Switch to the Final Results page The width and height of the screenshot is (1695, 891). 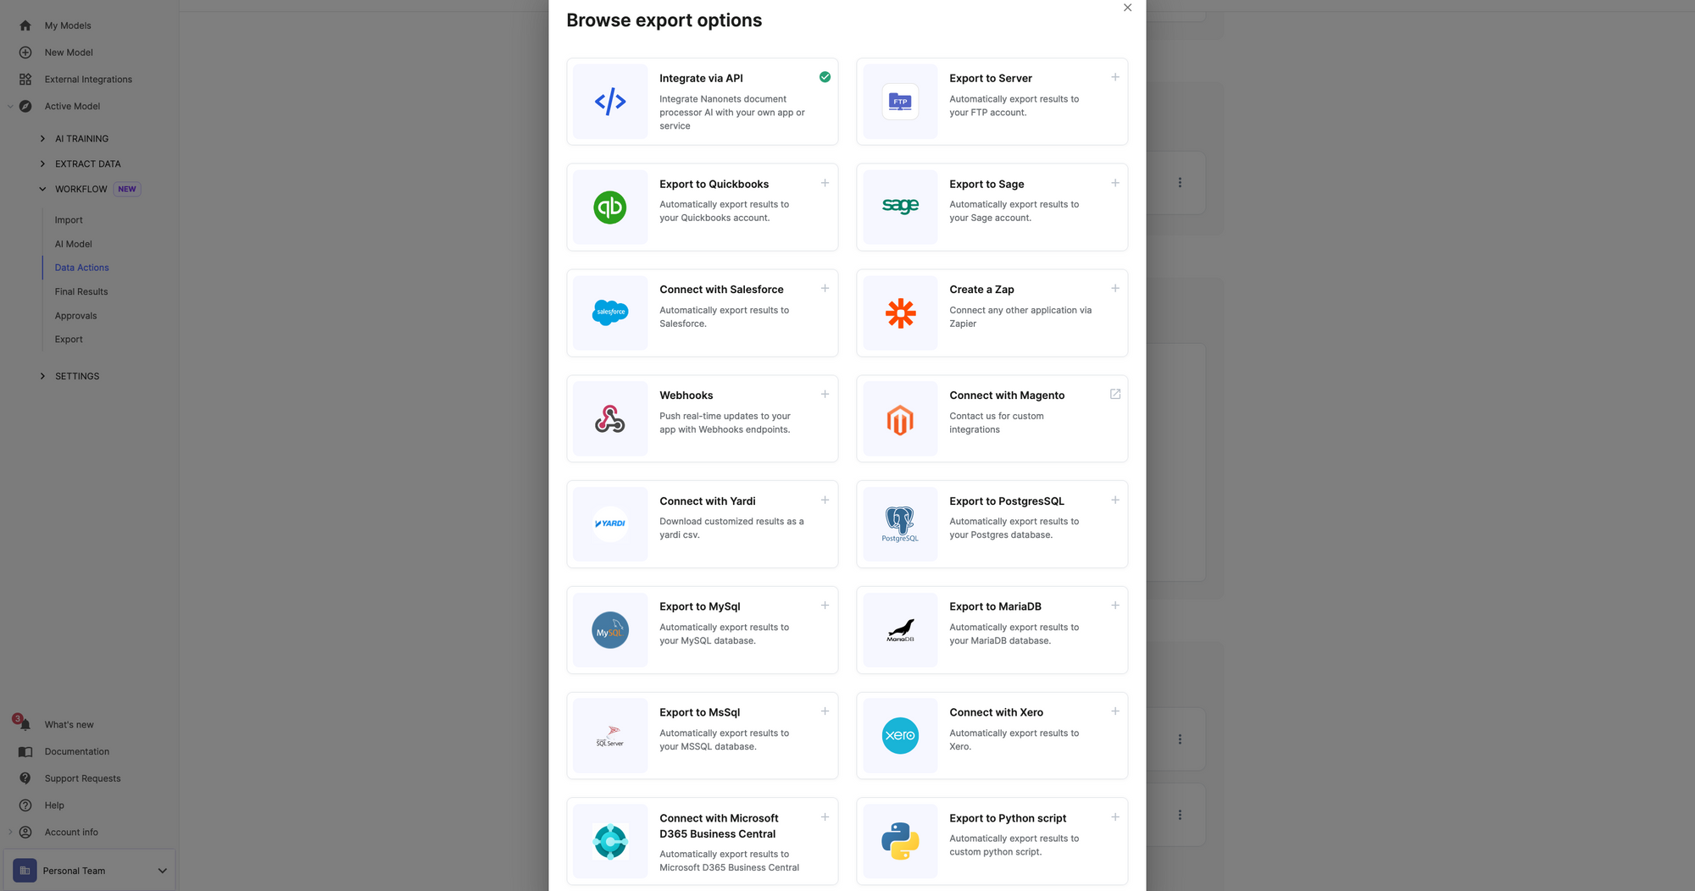(x=81, y=291)
